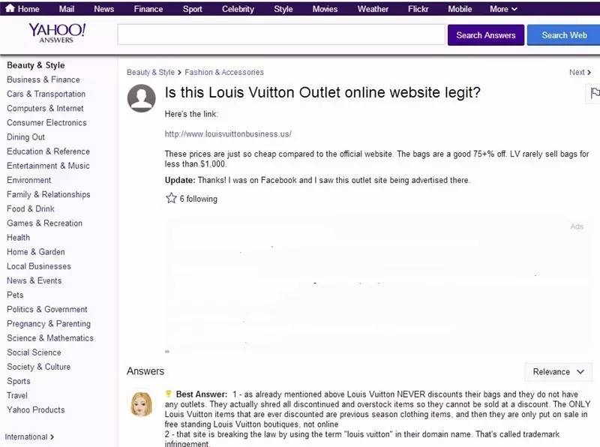Select Entertainment & Music category
Viewport: 600px width, 447px height.
(x=48, y=166)
